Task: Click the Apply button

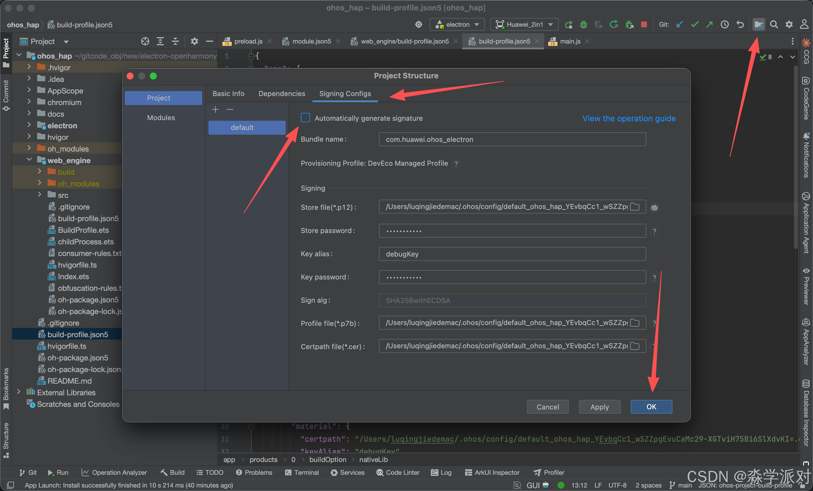Action: point(600,407)
